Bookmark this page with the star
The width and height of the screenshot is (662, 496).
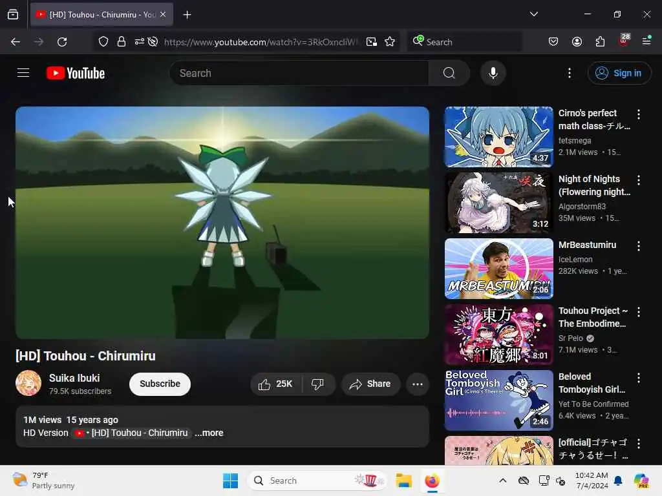coord(390,42)
